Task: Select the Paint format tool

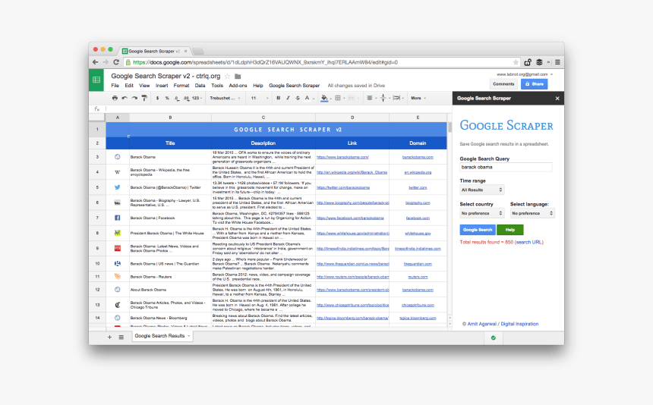Action: [x=144, y=98]
